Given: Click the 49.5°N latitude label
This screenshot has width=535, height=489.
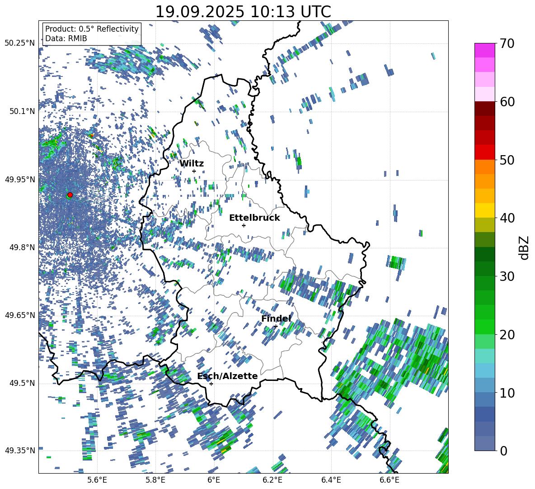Looking at the screenshot, I should 22,383.
